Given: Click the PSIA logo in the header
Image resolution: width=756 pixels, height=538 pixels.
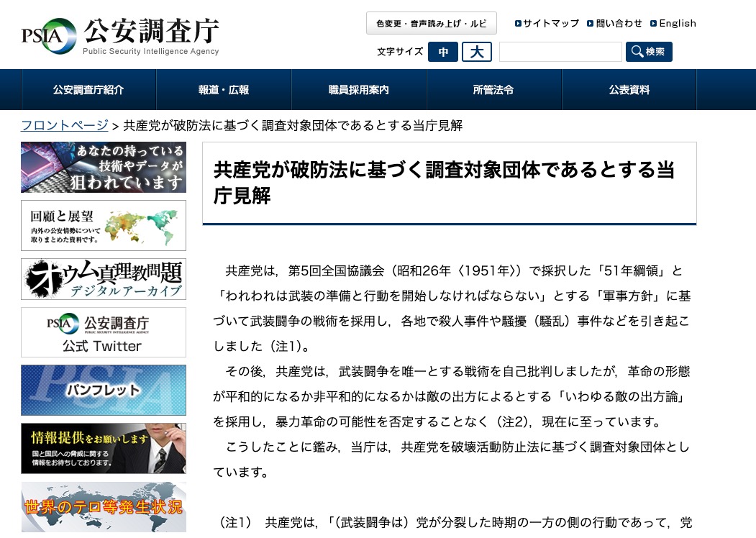Looking at the screenshot, I should [x=49, y=36].
